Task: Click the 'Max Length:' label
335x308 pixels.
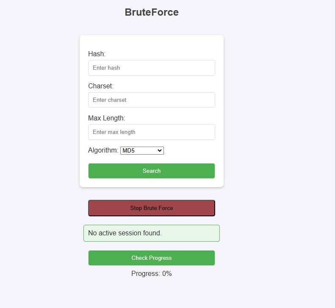Action: 107,118
